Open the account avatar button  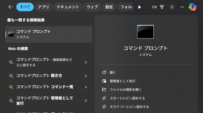(172, 7)
